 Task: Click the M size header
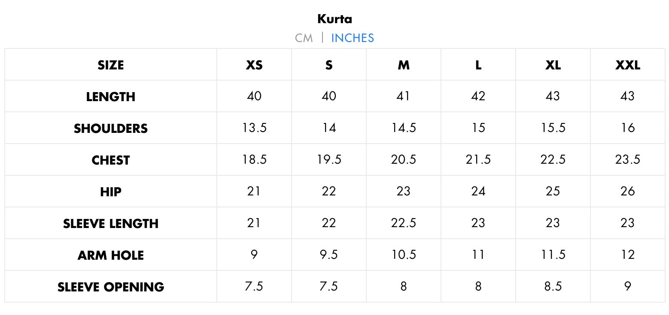click(x=404, y=65)
